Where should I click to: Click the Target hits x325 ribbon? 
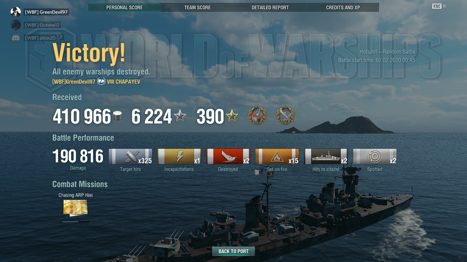130,157
